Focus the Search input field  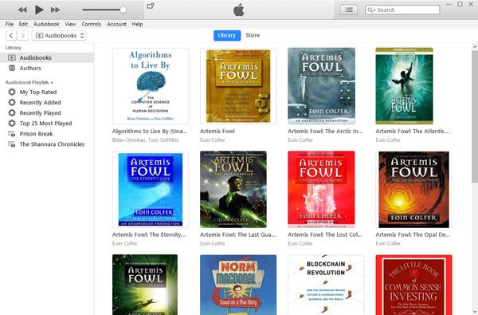point(402,10)
